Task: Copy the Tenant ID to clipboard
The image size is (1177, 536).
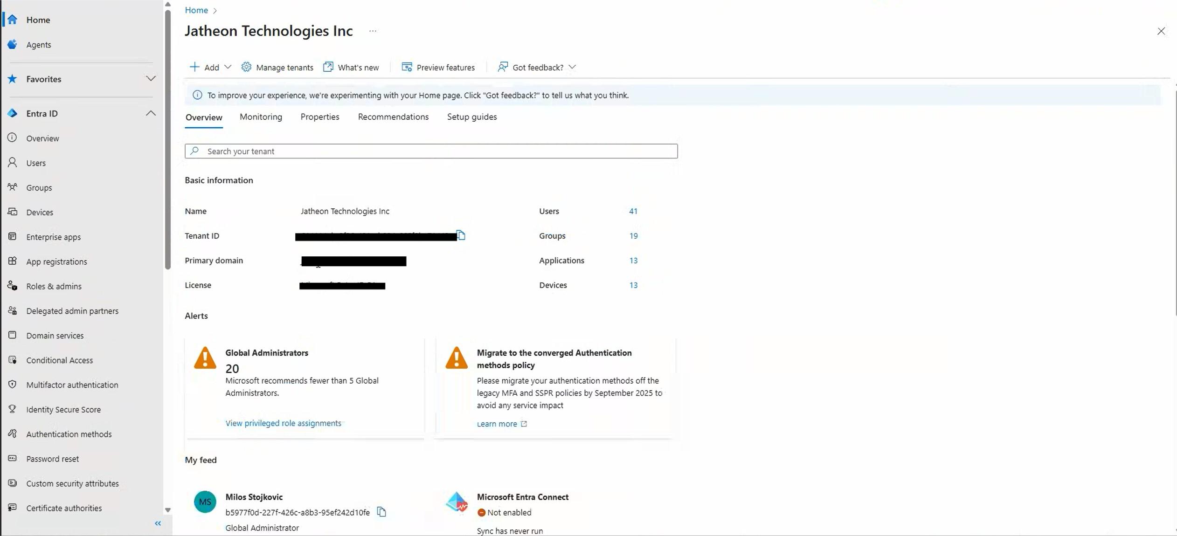Action: point(461,235)
